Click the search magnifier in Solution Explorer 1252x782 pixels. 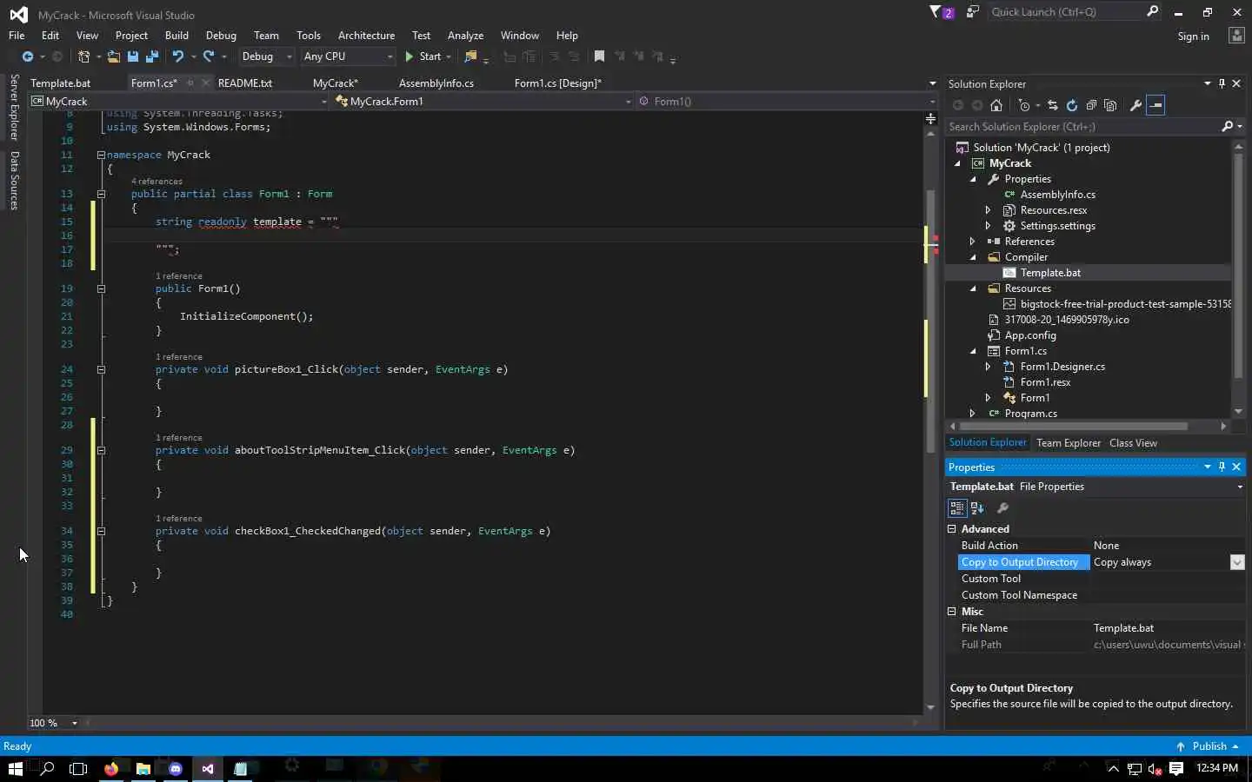(1227, 127)
